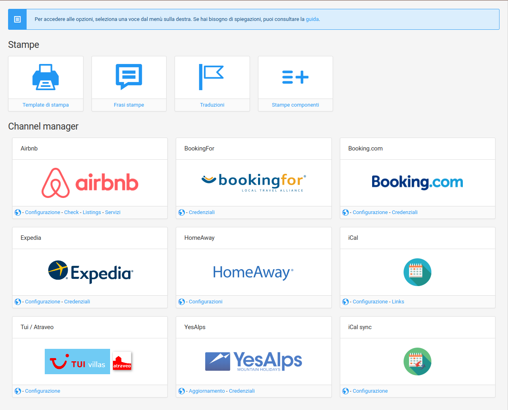The image size is (508, 410).
Task: Open Booking.com Configurazione
Action: click(x=370, y=212)
